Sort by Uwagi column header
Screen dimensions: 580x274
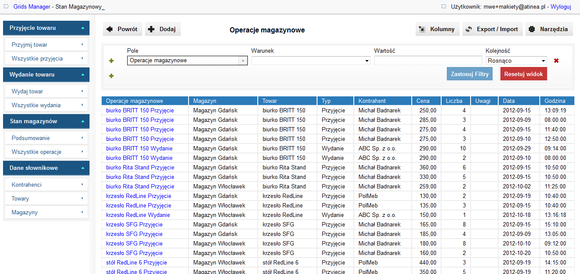point(484,101)
